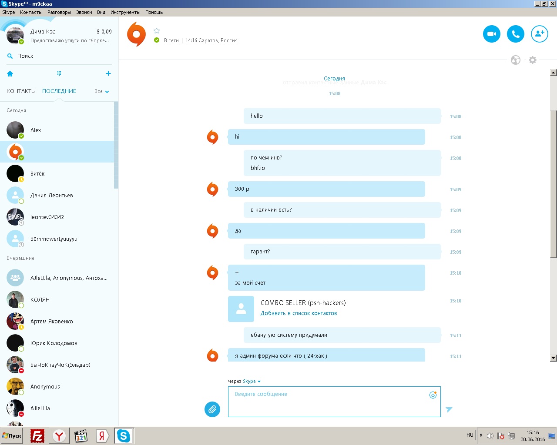Click the RU language indicator

coord(470,435)
